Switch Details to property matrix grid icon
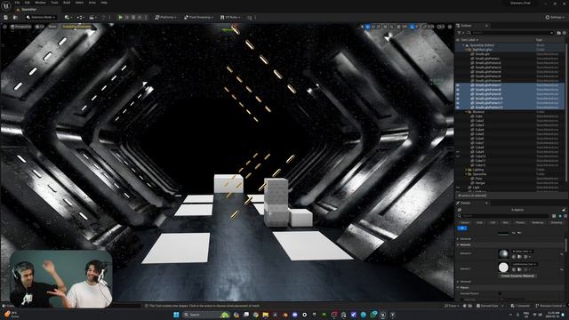The image size is (569, 320). pos(554,216)
